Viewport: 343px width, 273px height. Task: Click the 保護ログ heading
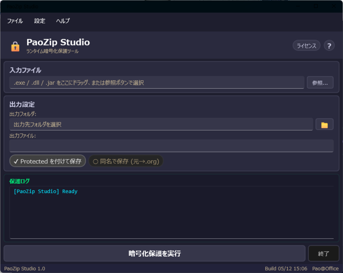click(20, 181)
